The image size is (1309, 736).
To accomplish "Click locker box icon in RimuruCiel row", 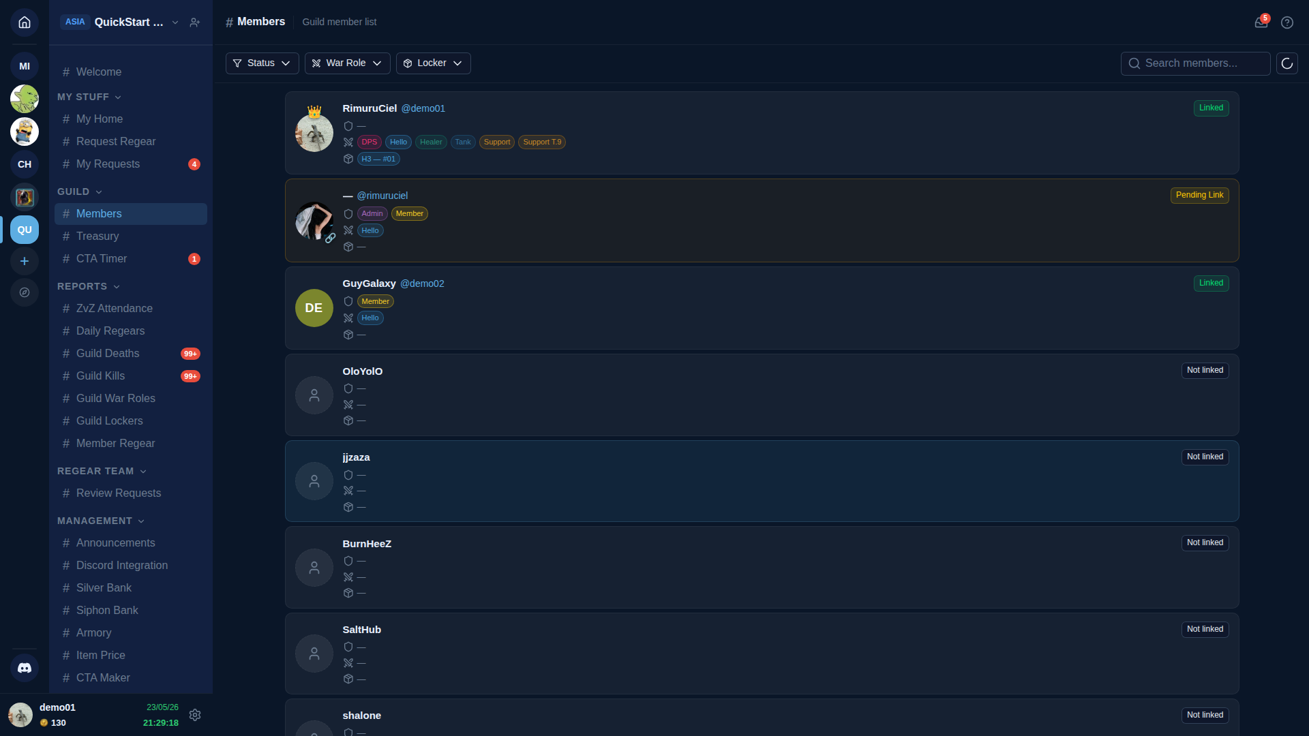I will [x=348, y=159].
